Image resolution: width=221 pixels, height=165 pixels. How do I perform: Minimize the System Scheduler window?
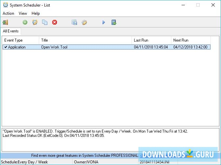click(x=183, y=5)
